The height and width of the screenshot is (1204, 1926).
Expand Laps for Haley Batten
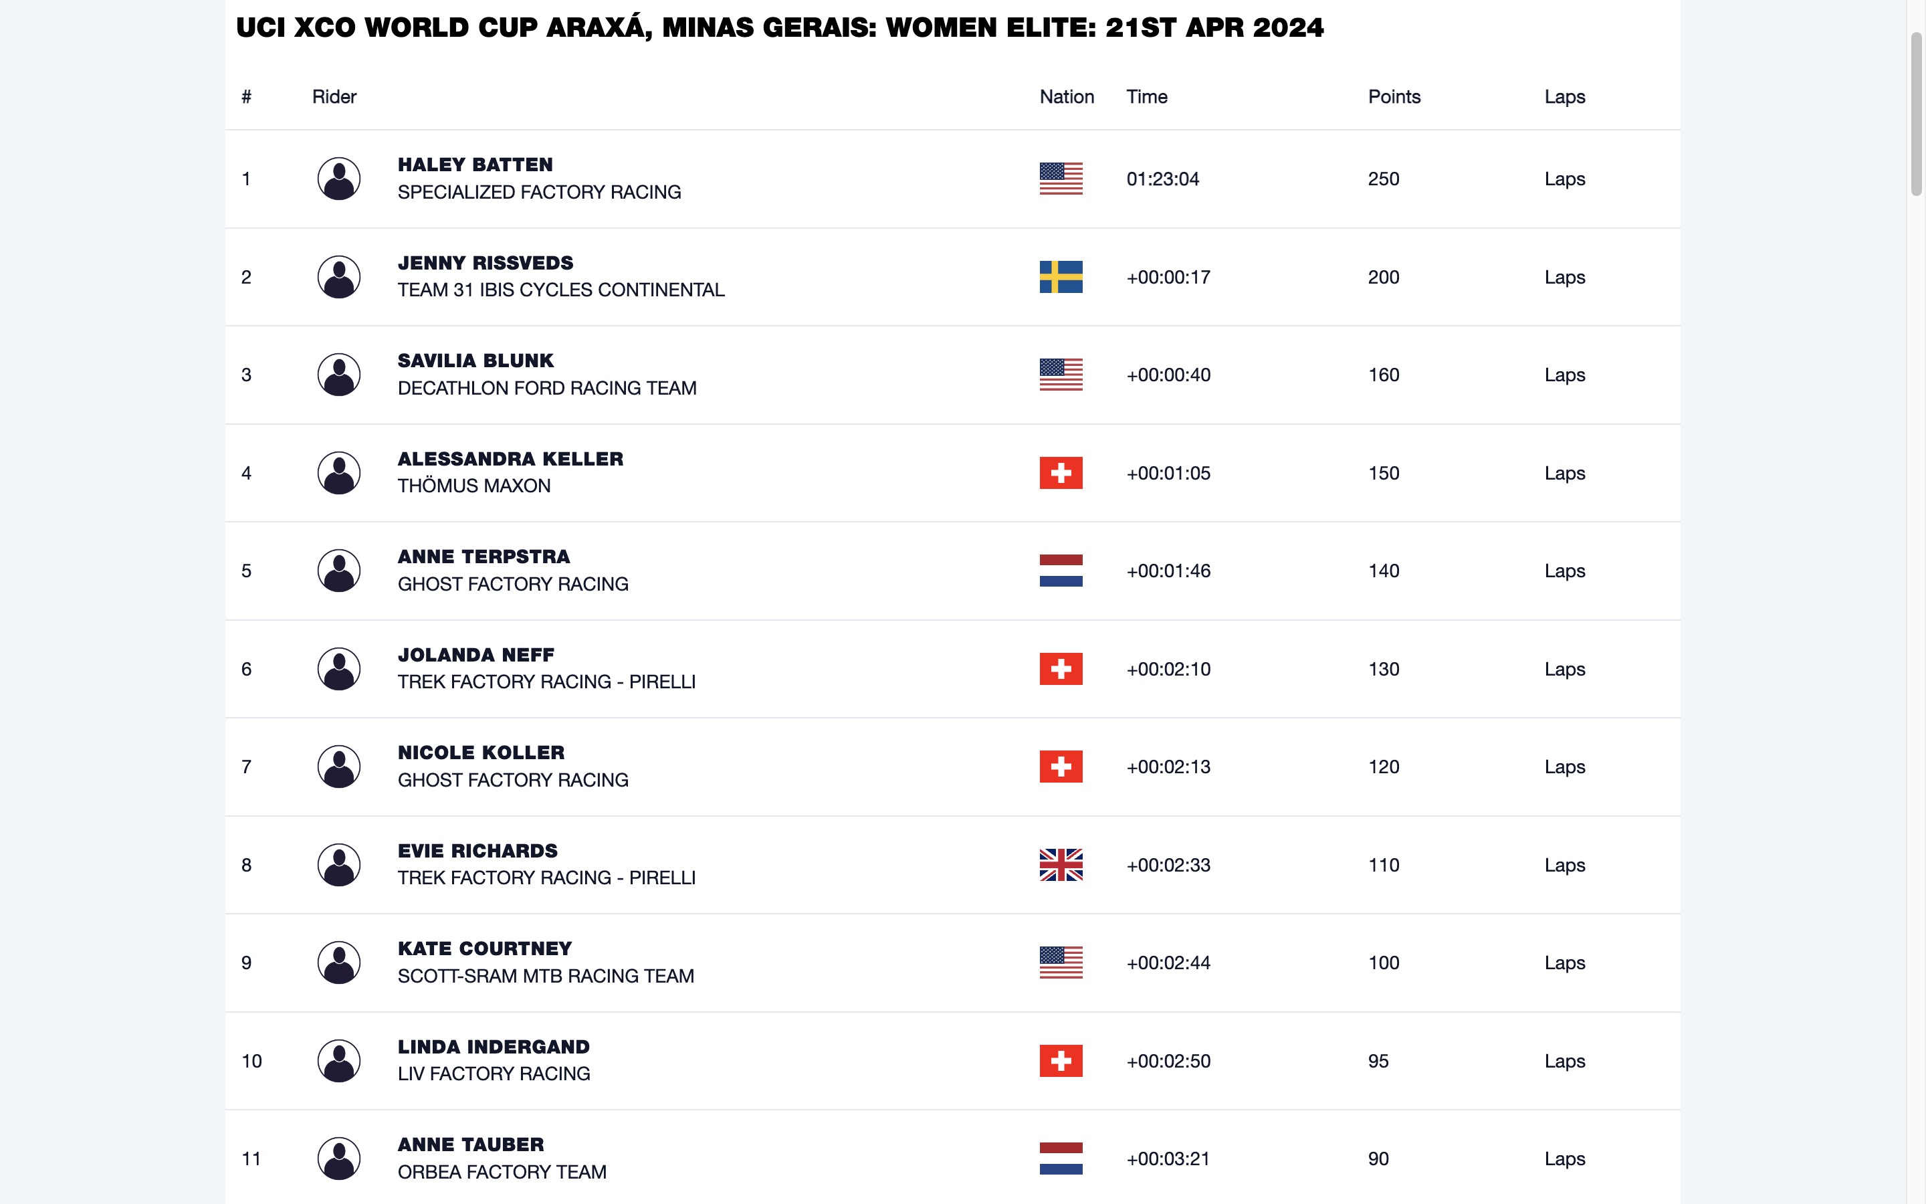[x=1564, y=179]
